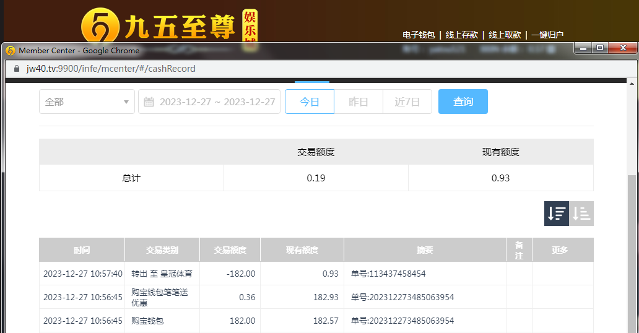Open the date range picker field
This screenshot has width=639, height=333.
[217, 102]
